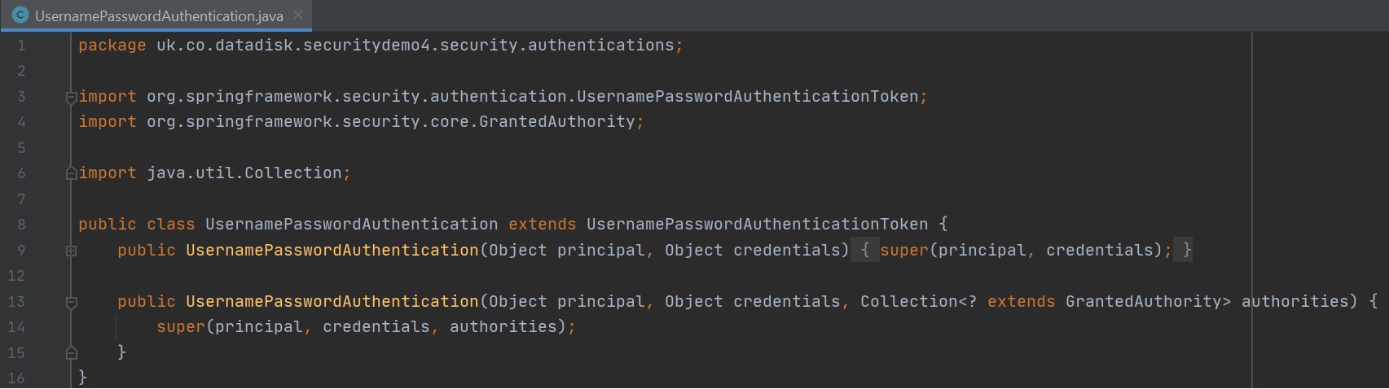Click the import fold end marker on line 6
Image resolution: width=1389 pixels, height=389 pixels.
pos(72,173)
